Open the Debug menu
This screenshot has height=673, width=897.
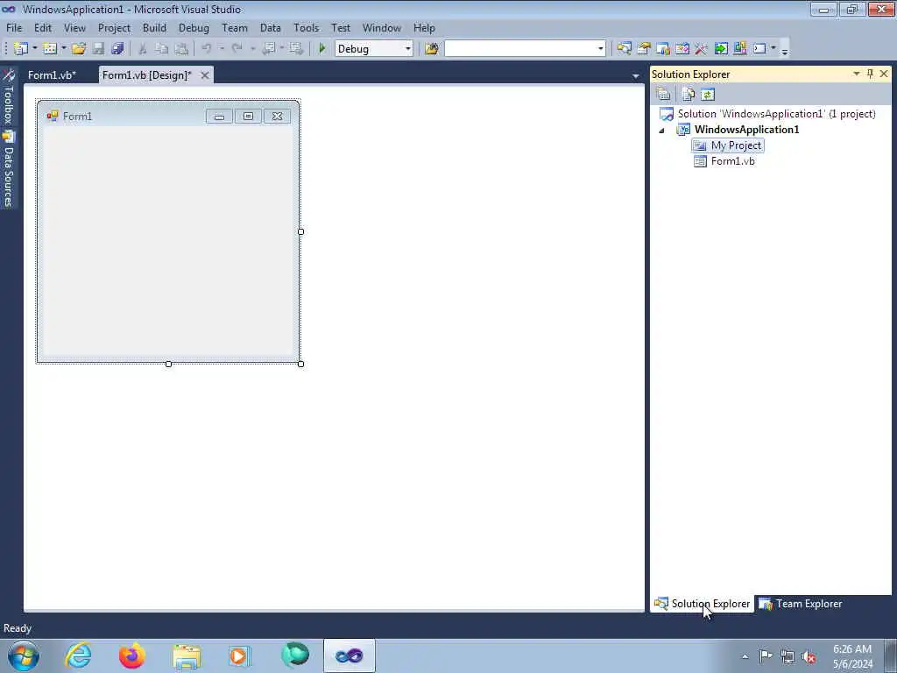(194, 27)
